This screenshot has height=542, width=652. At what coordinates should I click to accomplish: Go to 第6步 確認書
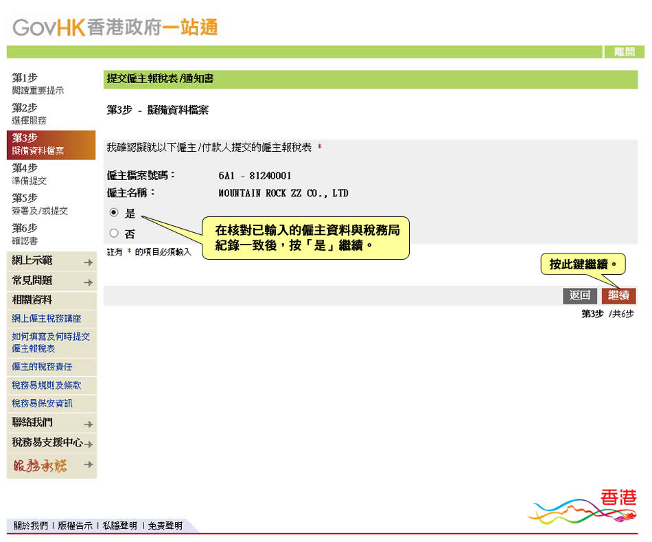pos(25,234)
